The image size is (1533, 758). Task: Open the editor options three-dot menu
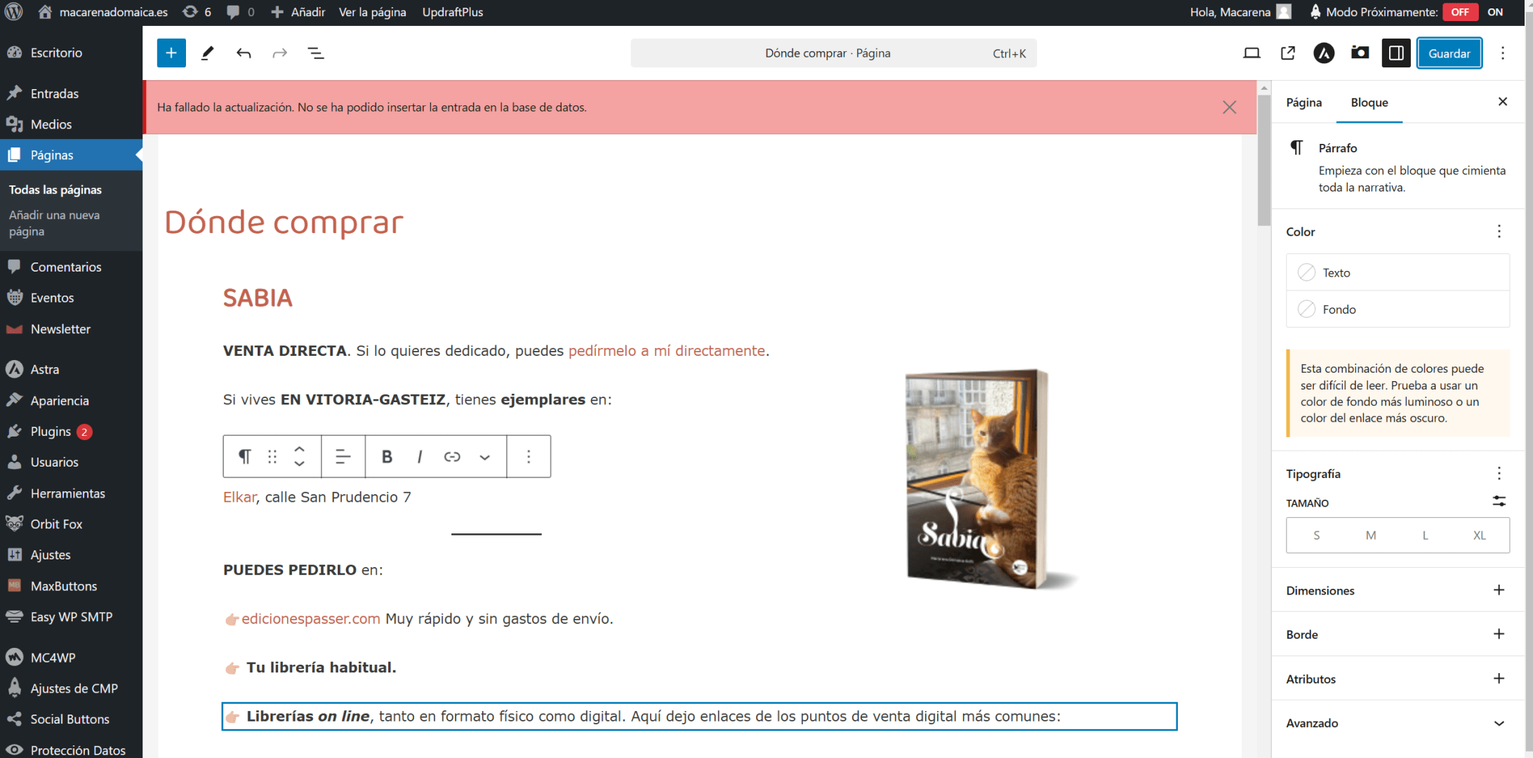[x=1503, y=53]
